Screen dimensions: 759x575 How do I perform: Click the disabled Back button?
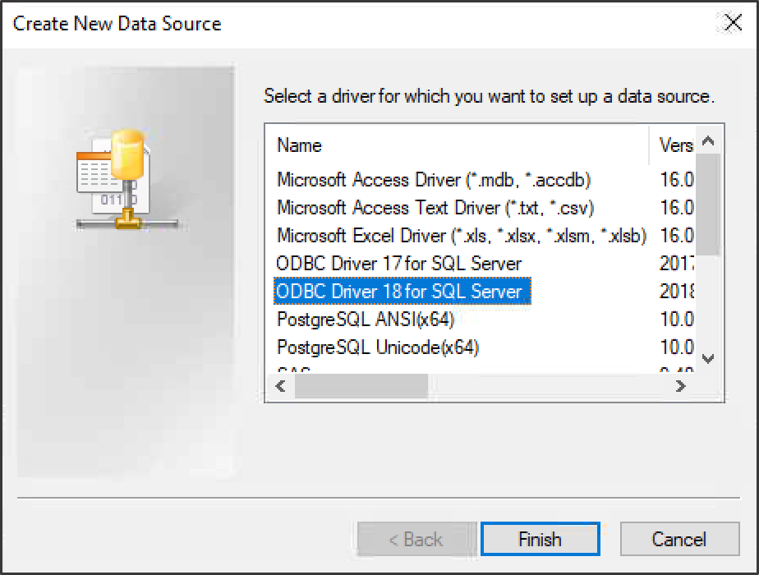point(416,539)
